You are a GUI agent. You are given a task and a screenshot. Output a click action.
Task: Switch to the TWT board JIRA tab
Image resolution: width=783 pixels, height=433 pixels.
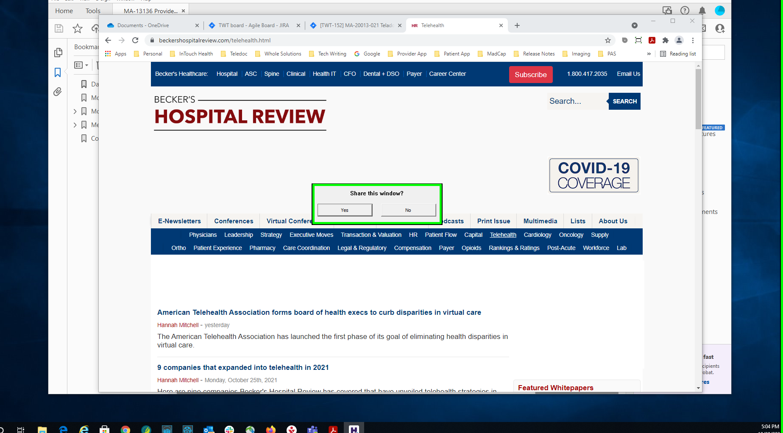(253, 25)
